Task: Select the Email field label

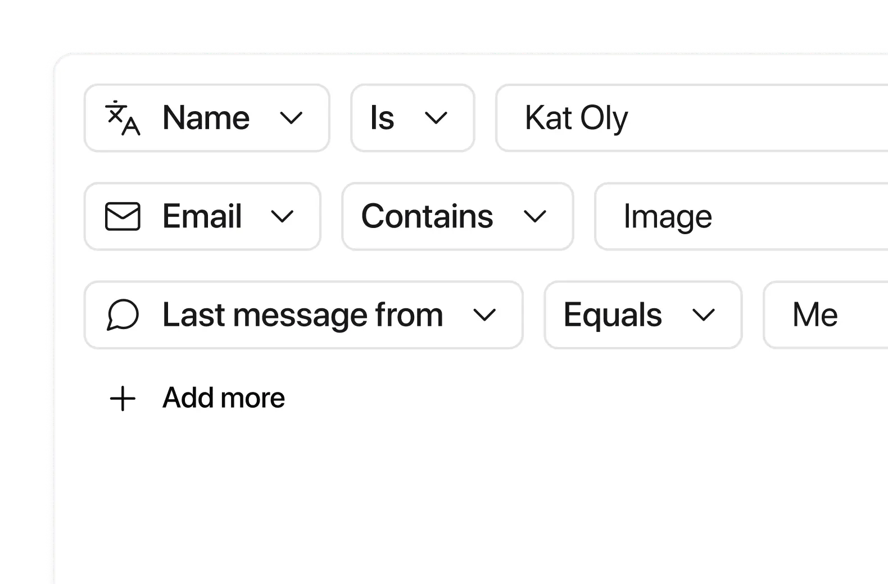Action: pyautogui.click(x=202, y=217)
